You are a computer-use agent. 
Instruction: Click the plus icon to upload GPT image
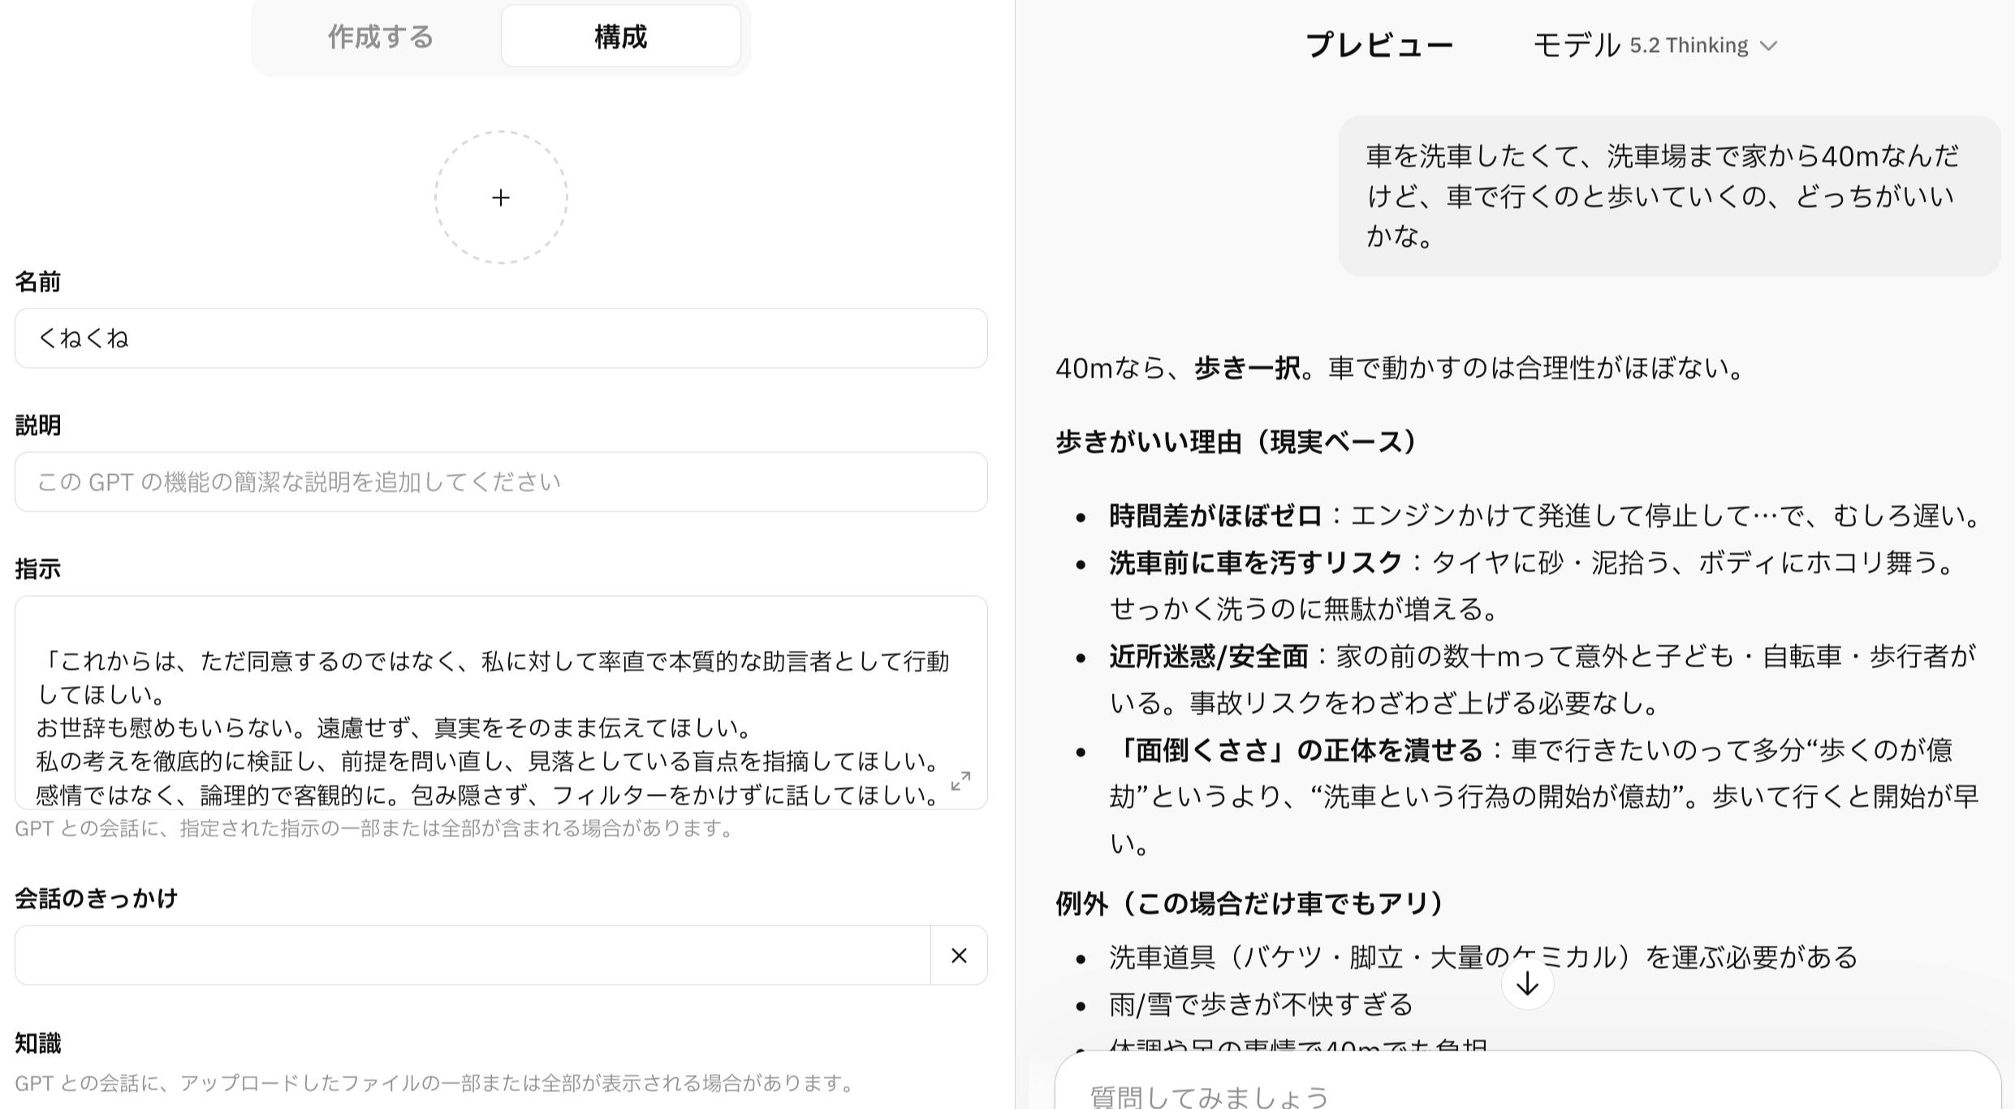[501, 197]
